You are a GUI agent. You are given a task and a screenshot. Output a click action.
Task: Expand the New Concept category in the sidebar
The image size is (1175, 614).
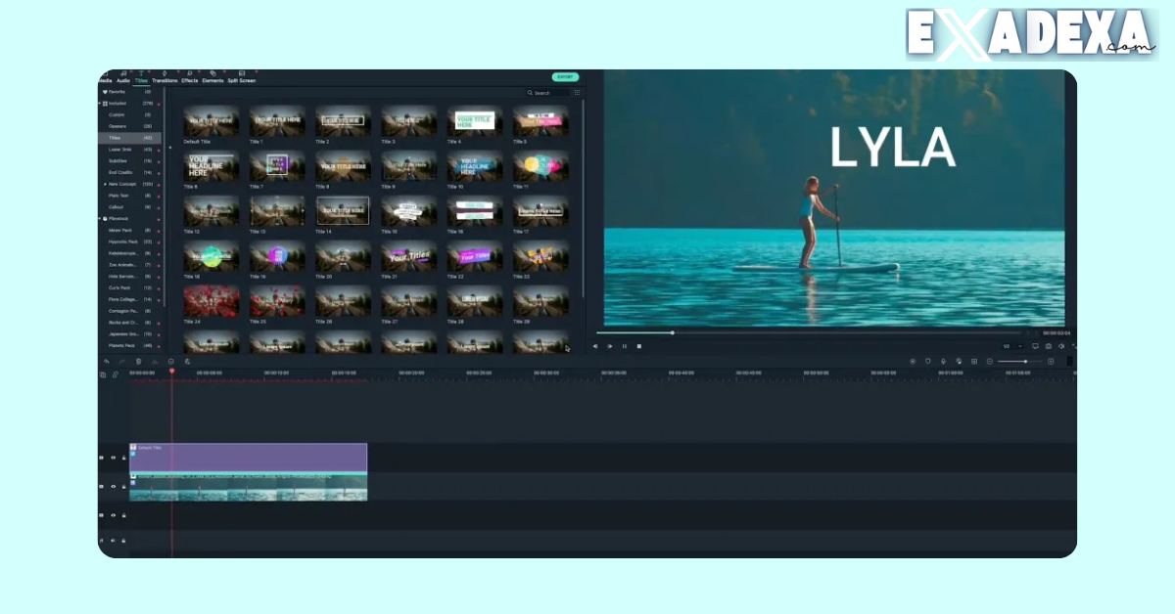(105, 185)
